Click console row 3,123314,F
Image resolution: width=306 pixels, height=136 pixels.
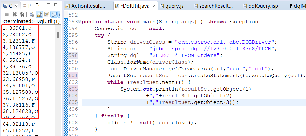point(19,41)
